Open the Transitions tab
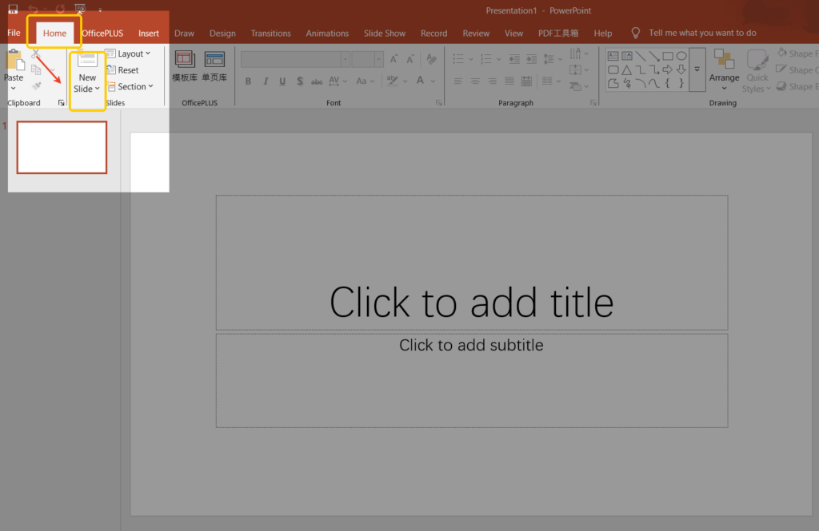819x531 pixels. (270, 34)
